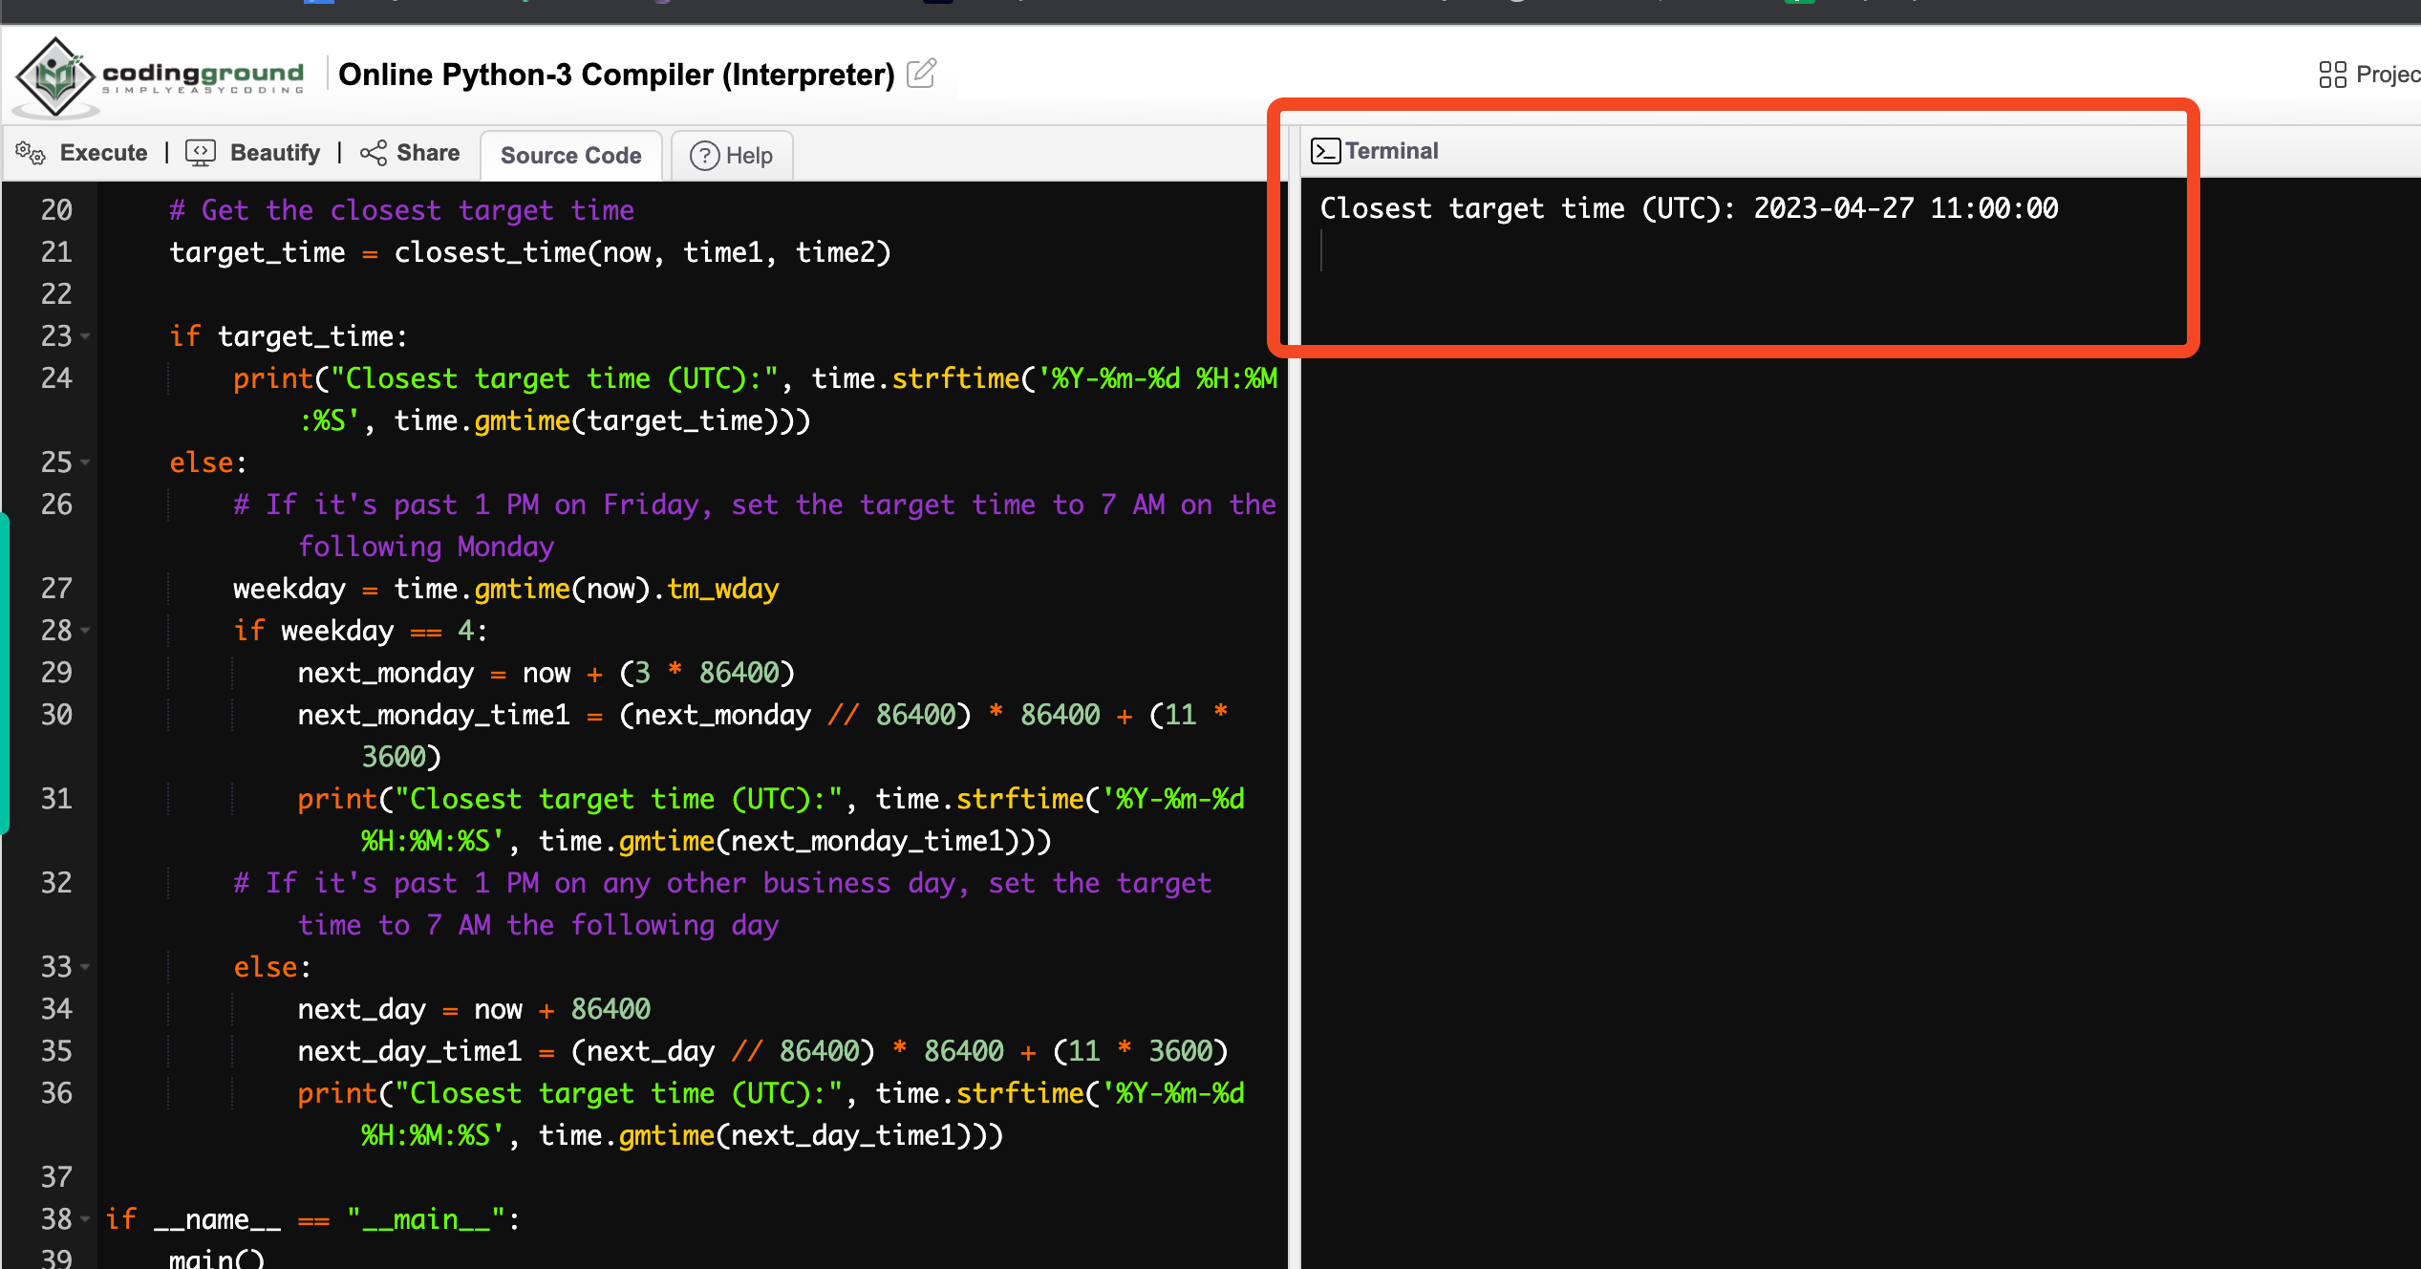Click 'if weekday == 4:' on line 28

pyautogui.click(x=361, y=631)
